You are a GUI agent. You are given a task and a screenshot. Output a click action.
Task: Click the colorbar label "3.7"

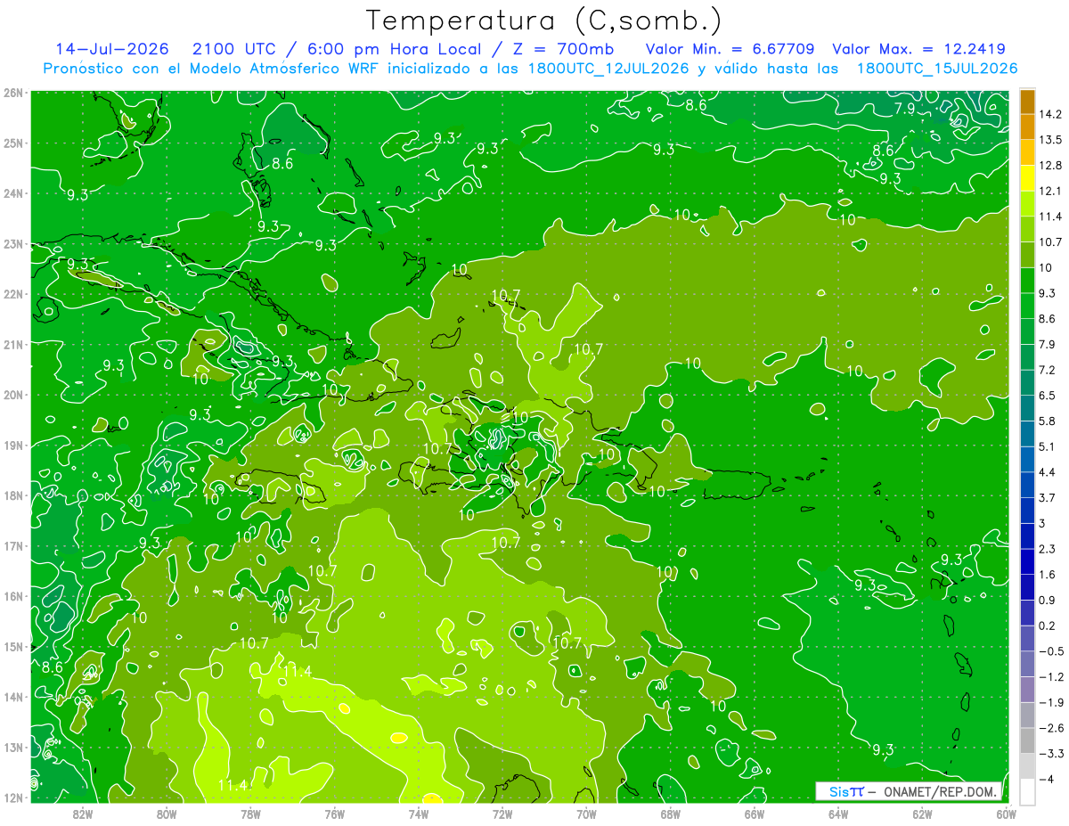pyautogui.click(x=1047, y=498)
